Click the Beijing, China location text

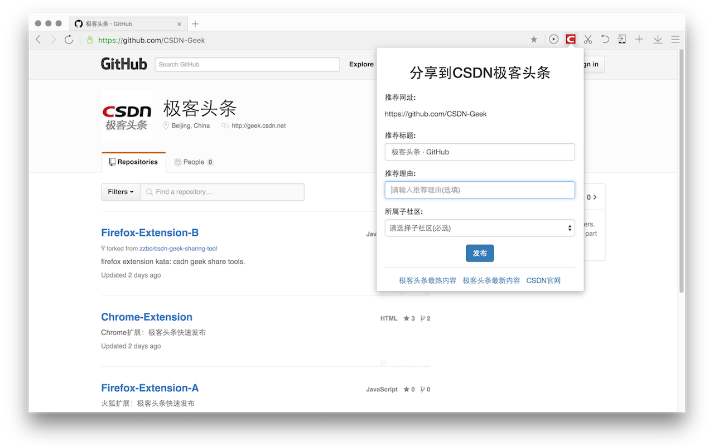click(191, 125)
